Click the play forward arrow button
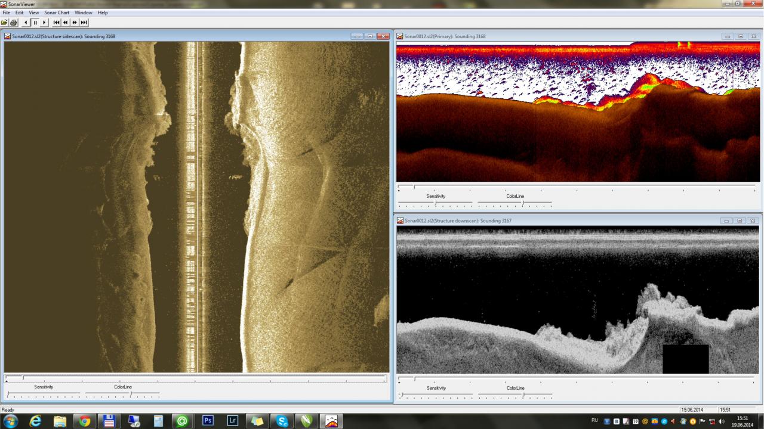The width and height of the screenshot is (764, 429). pyautogui.click(x=44, y=23)
